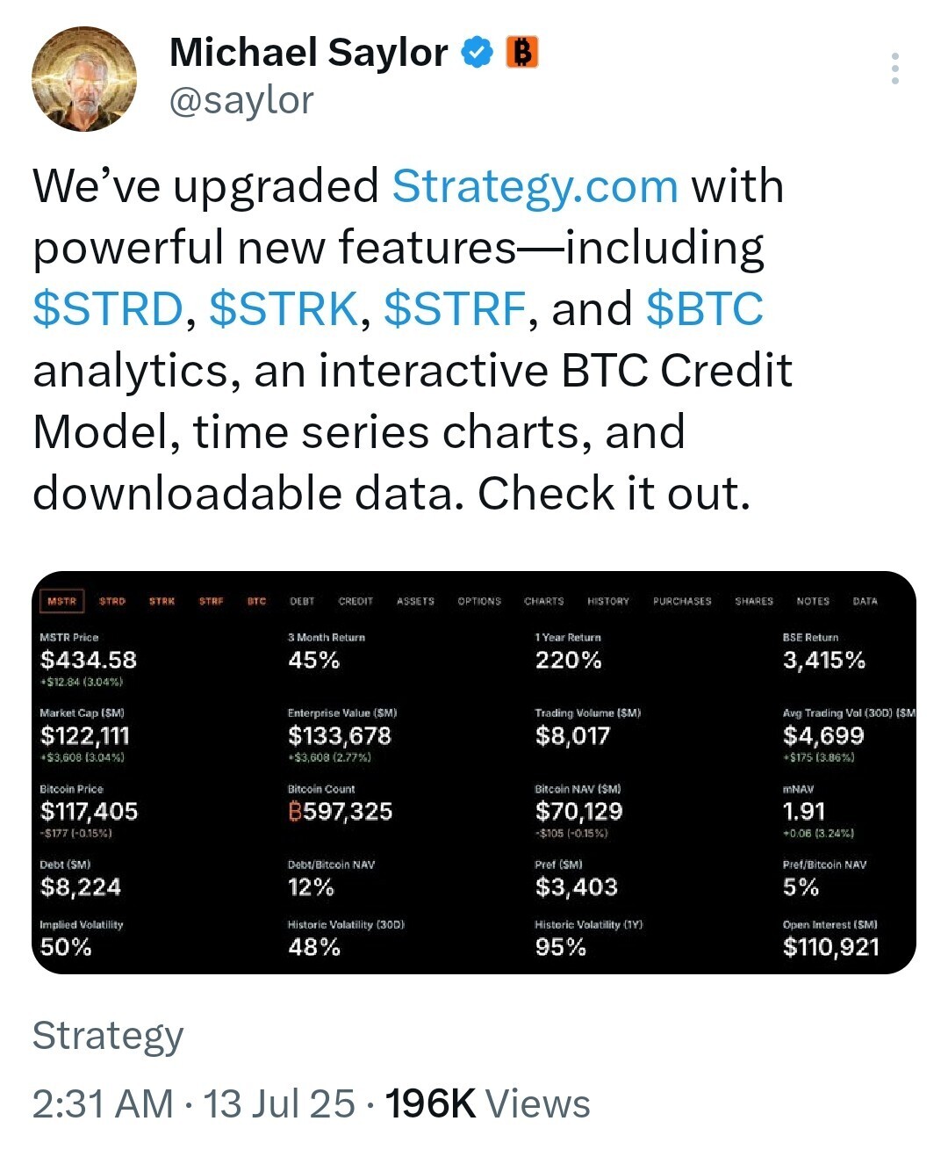Open the @saylor handle
948x1150 pixels.
pos(241,100)
